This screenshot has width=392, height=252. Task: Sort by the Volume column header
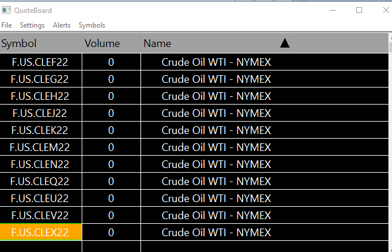tap(102, 43)
